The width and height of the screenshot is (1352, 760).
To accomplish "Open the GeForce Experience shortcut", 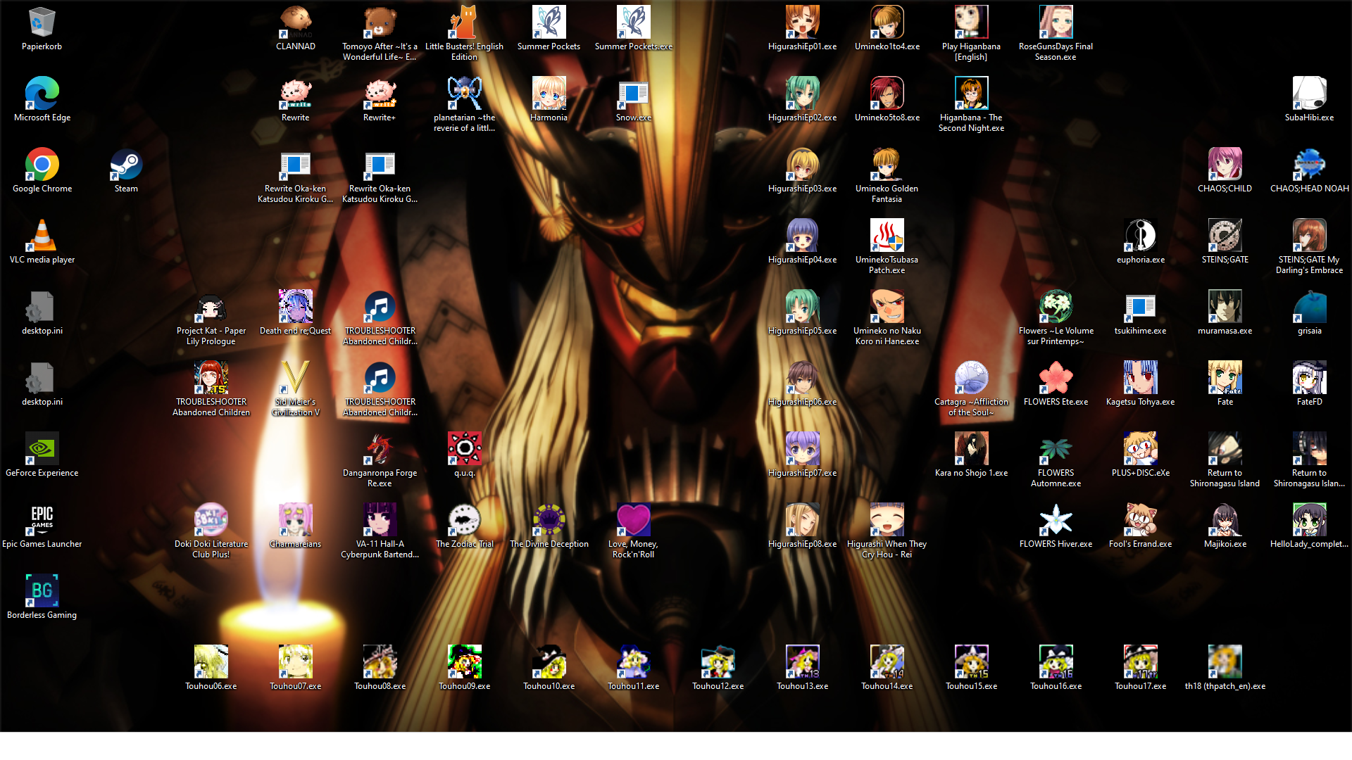I will coord(42,449).
